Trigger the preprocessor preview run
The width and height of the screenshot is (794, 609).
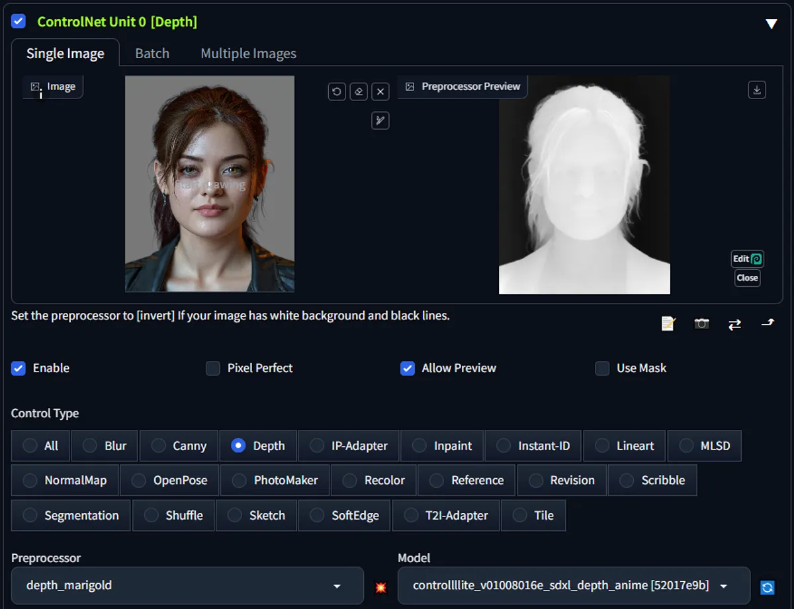382,587
